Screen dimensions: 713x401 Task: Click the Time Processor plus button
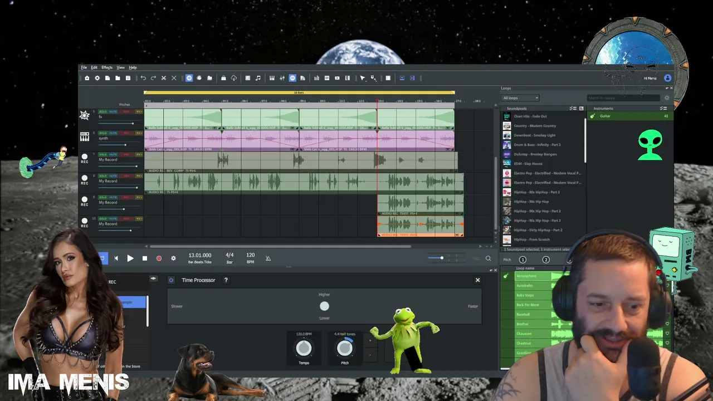pyautogui.click(x=370, y=340)
